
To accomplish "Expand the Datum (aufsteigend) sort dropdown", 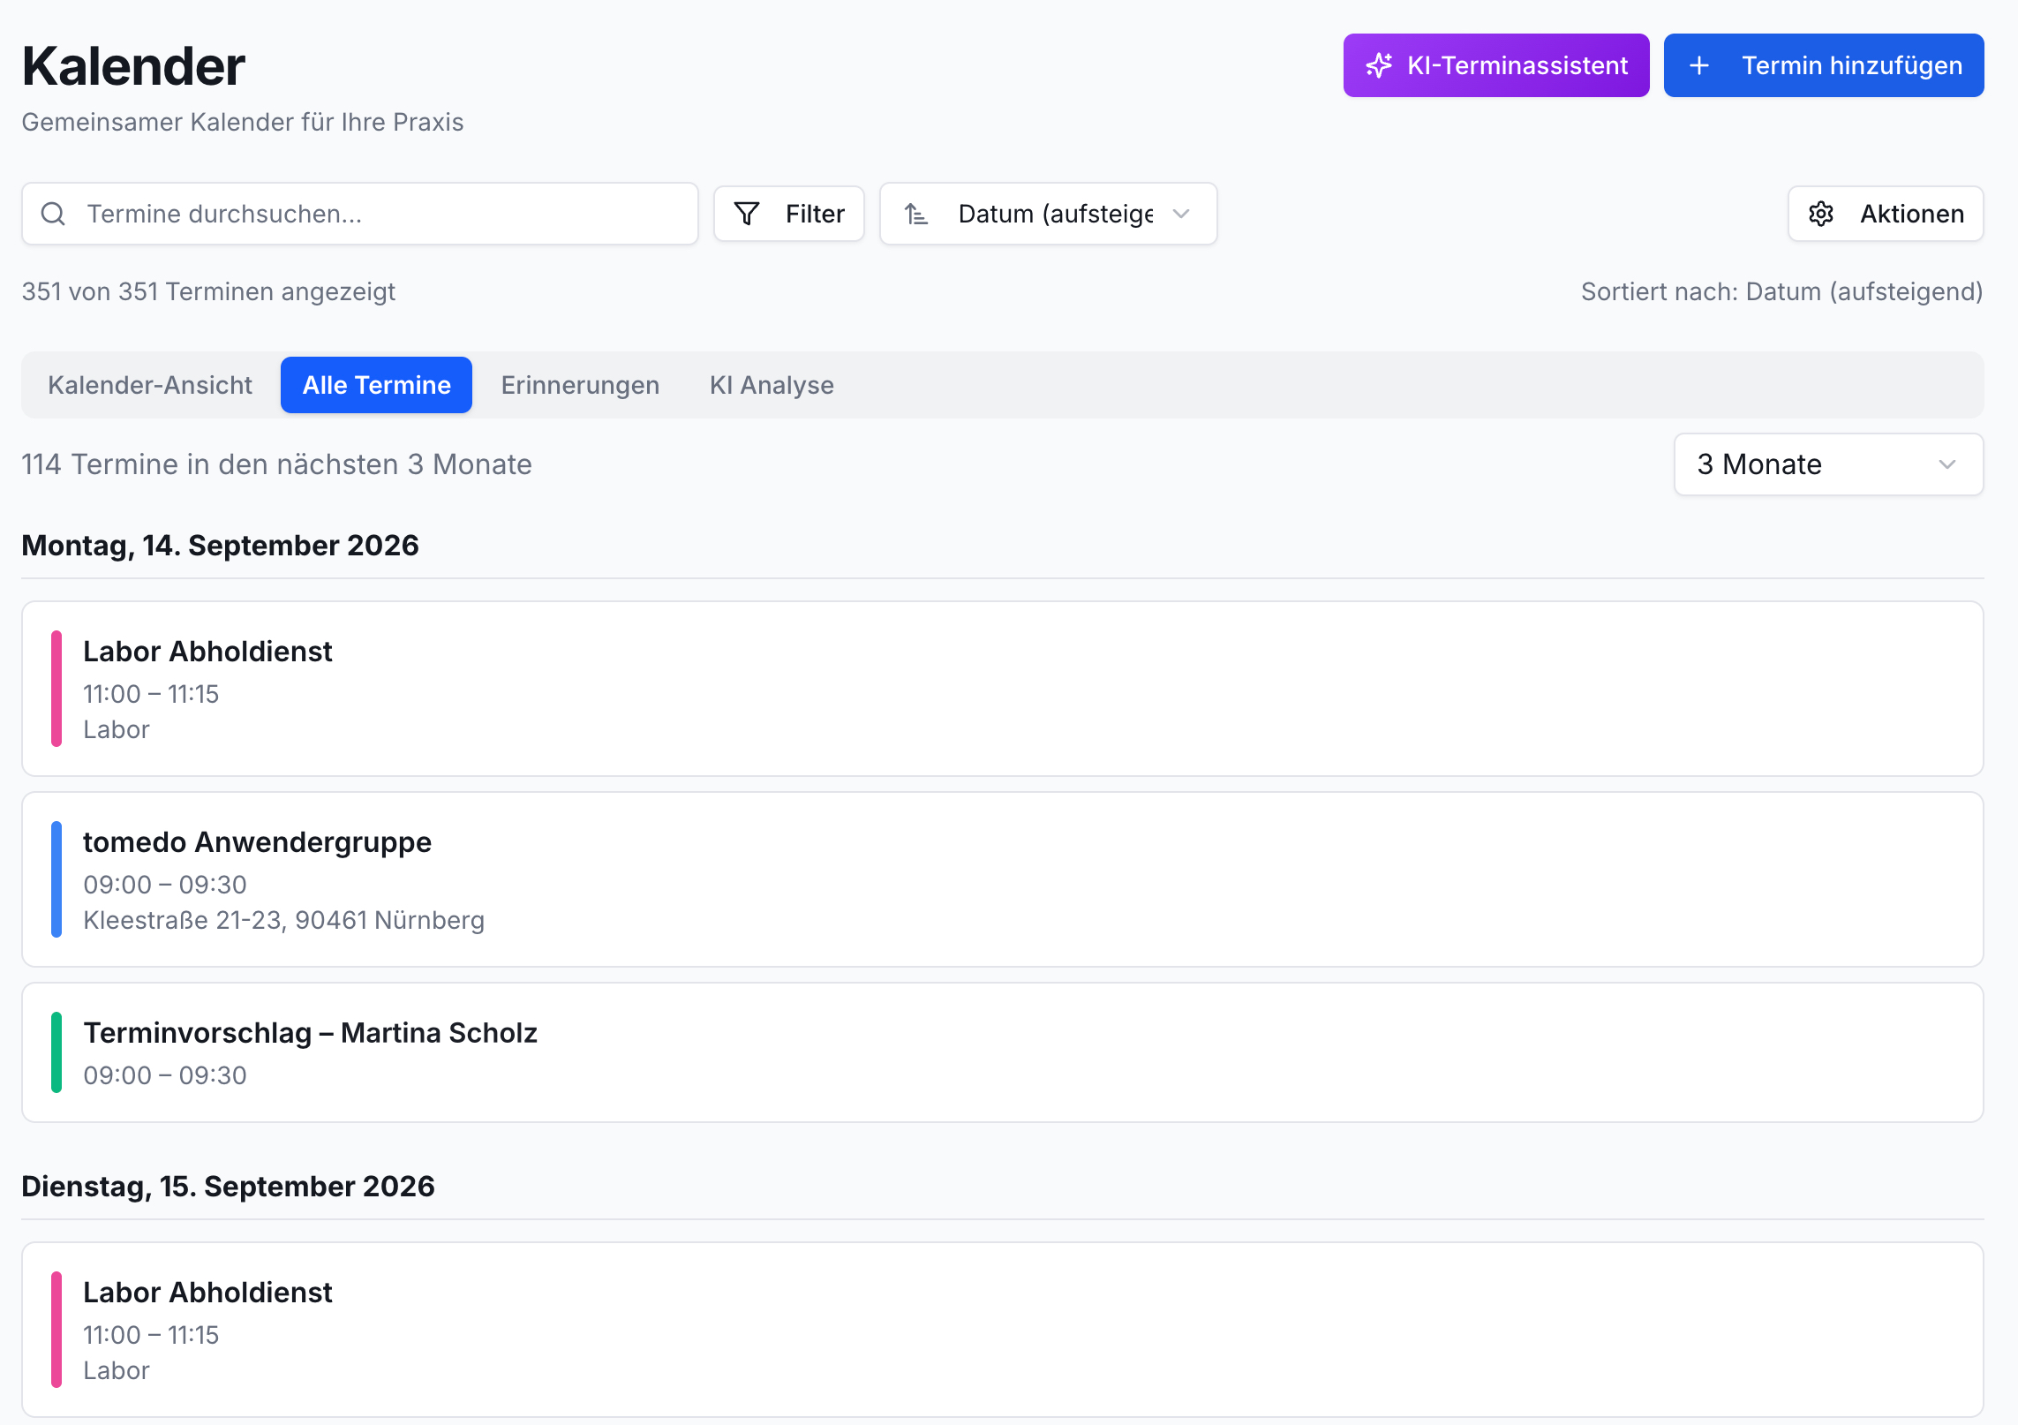I will coord(1049,214).
